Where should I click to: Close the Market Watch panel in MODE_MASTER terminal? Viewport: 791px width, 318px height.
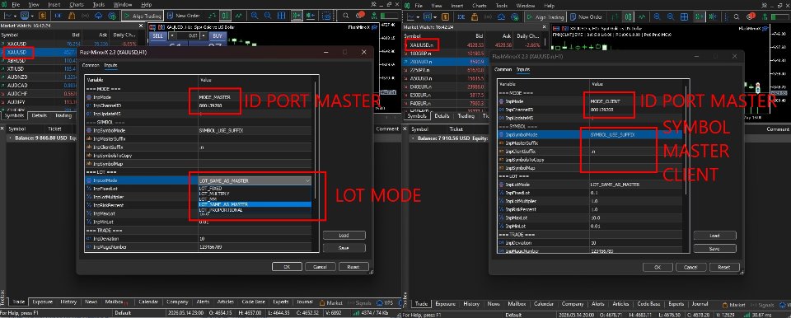click(x=141, y=26)
